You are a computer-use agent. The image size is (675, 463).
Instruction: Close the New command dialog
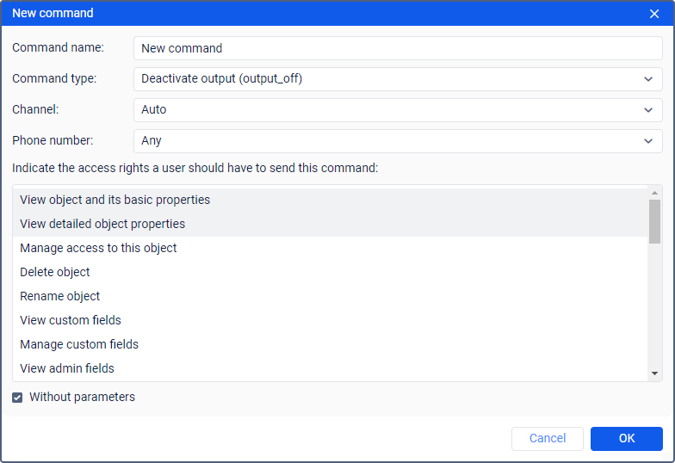(x=654, y=14)
